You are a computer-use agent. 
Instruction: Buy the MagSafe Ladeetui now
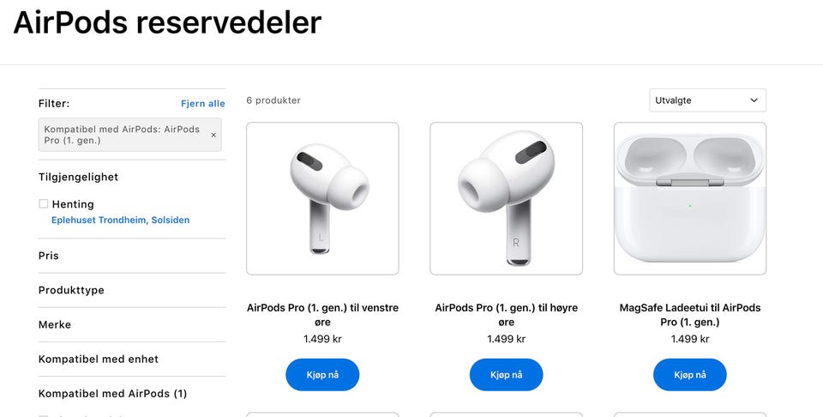(689, 374)
